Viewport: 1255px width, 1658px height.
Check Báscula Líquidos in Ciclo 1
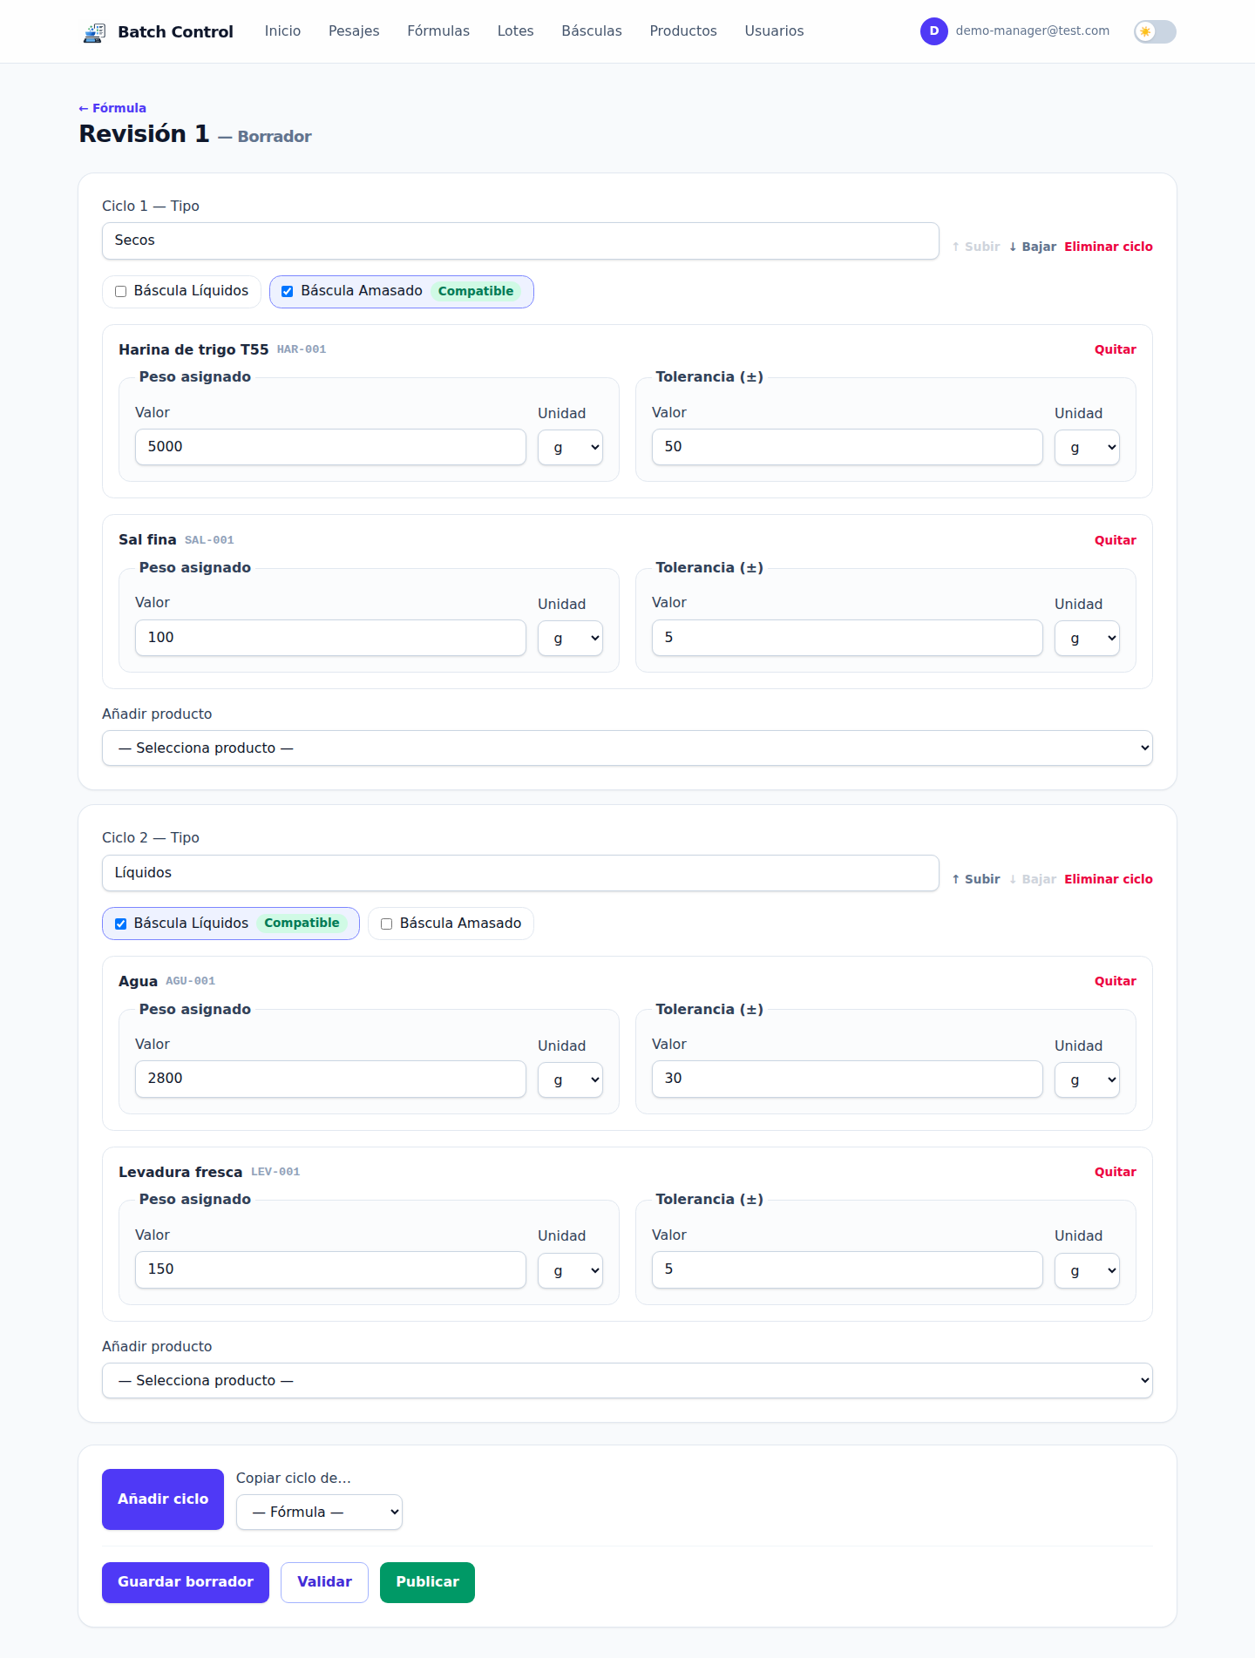(121, 292)
